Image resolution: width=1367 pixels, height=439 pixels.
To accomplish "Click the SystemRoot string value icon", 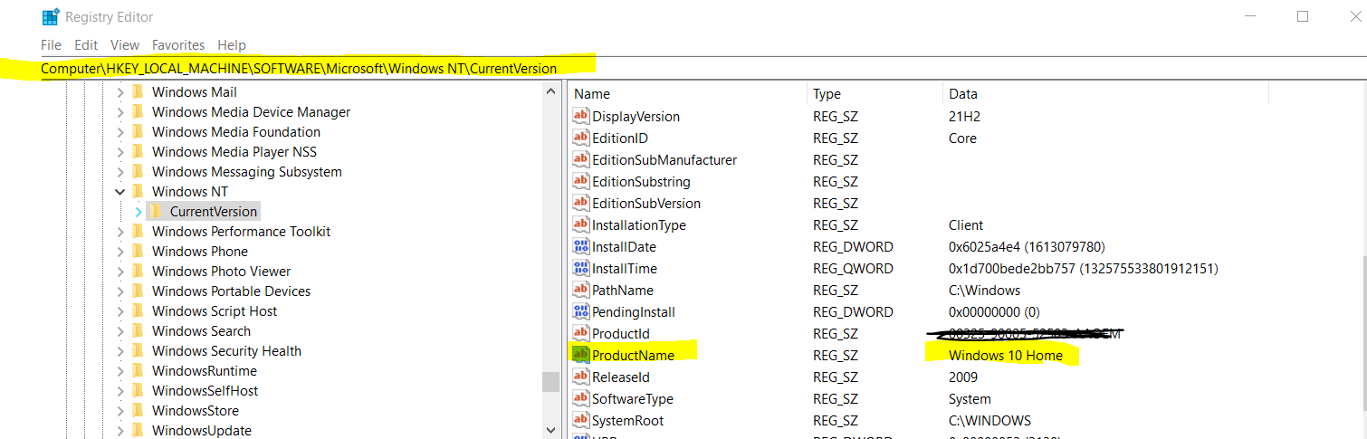I will click(x=581, y=420).
